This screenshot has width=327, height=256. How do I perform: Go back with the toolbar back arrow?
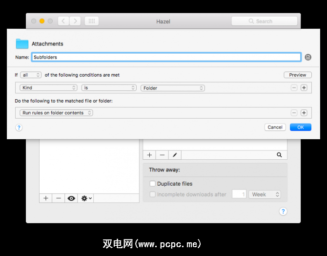(63, 21)
